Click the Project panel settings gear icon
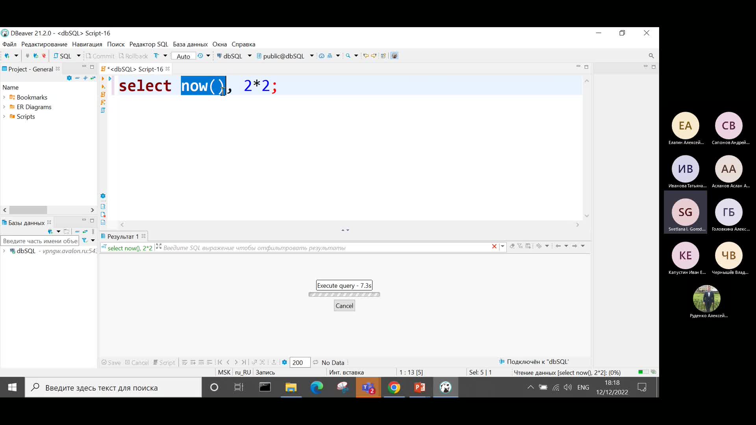Image resolution: width=756 pixels, height=425 pixels. (69, 78)
